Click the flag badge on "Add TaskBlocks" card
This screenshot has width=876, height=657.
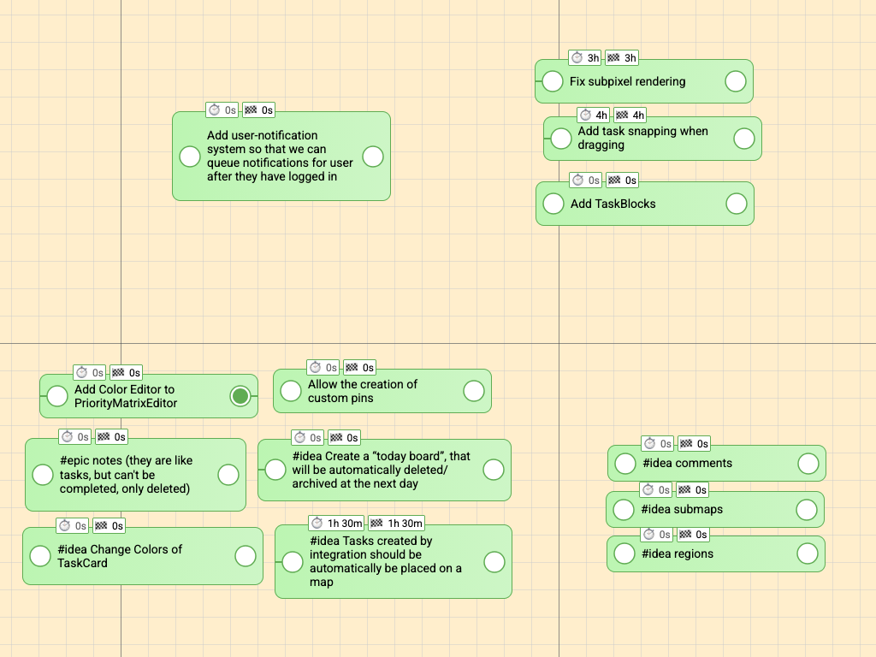622,180
